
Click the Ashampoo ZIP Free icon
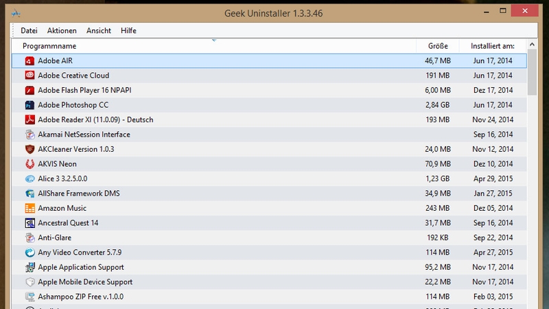pyautogui.click(x=30, y=297)
